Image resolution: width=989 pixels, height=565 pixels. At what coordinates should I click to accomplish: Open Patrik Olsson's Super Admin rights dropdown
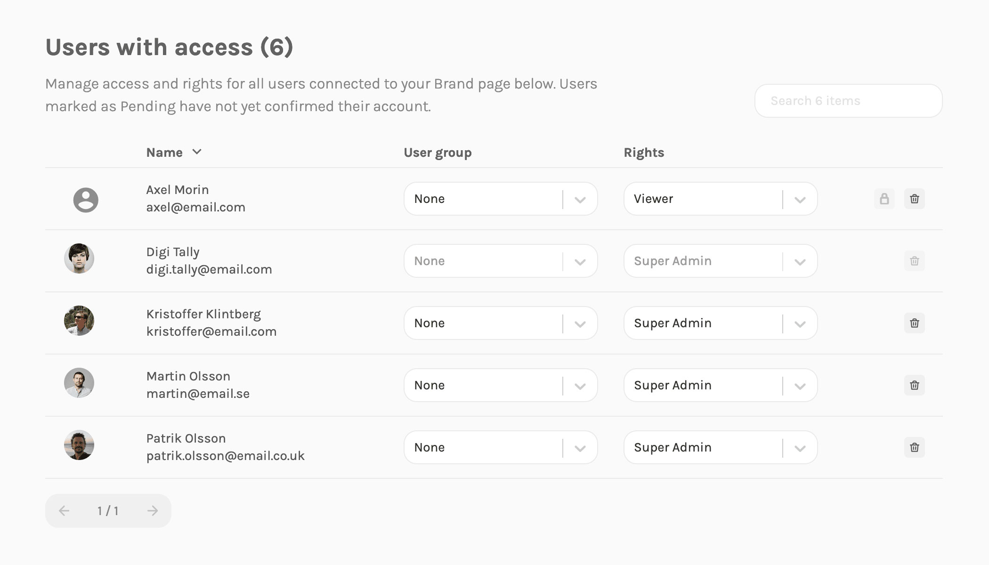720,447
